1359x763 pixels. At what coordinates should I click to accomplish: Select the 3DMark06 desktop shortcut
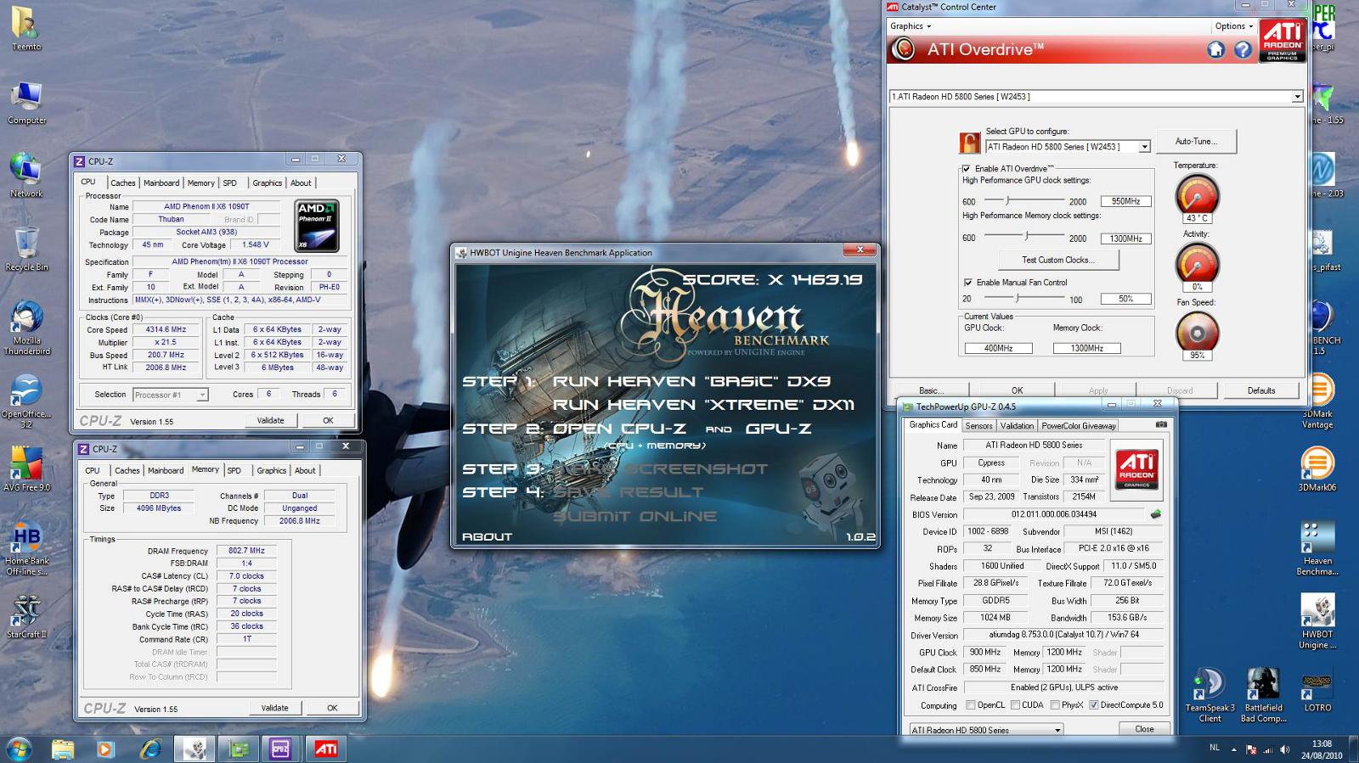click(1317, 469)
